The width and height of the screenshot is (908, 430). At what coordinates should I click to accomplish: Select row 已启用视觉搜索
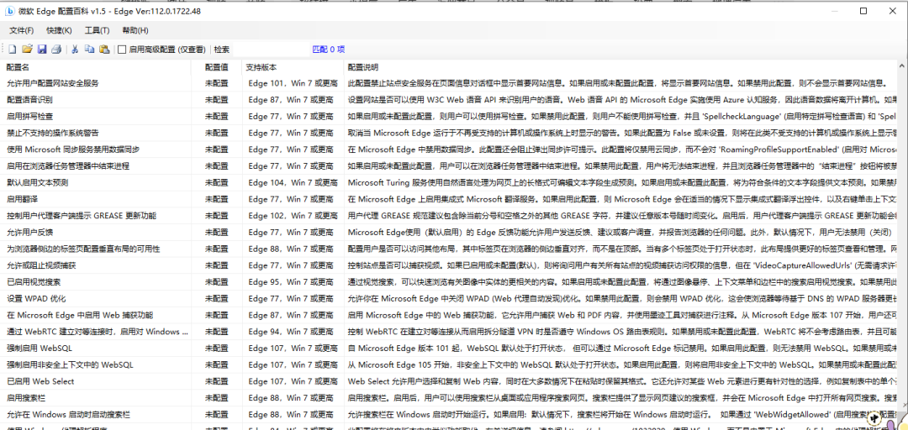coord(450,282)
